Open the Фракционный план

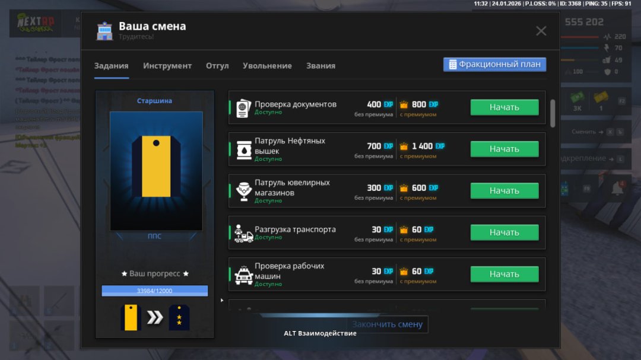[x=494, y=65]
